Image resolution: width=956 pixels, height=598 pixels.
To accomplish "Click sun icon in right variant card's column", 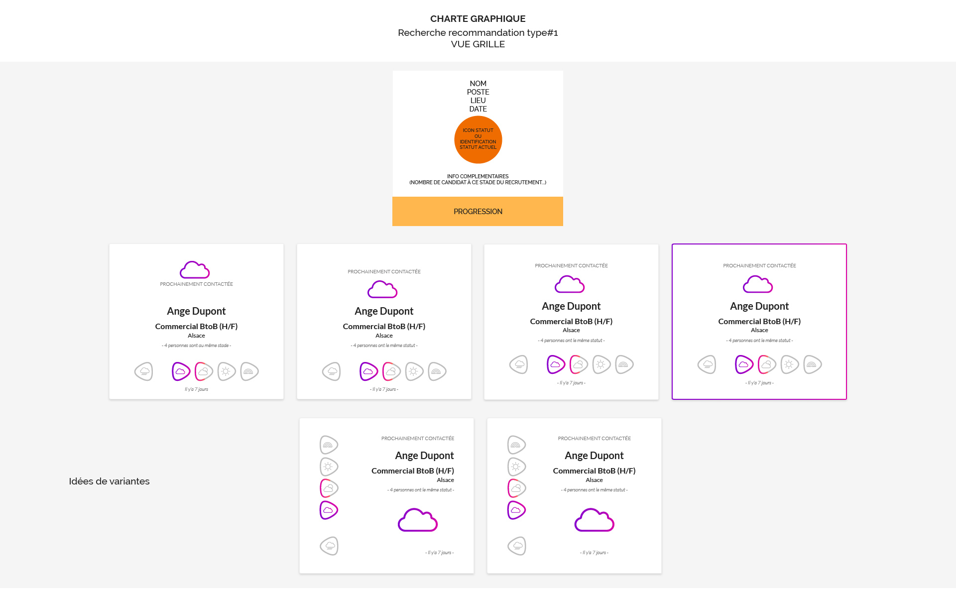I will 516,467.
